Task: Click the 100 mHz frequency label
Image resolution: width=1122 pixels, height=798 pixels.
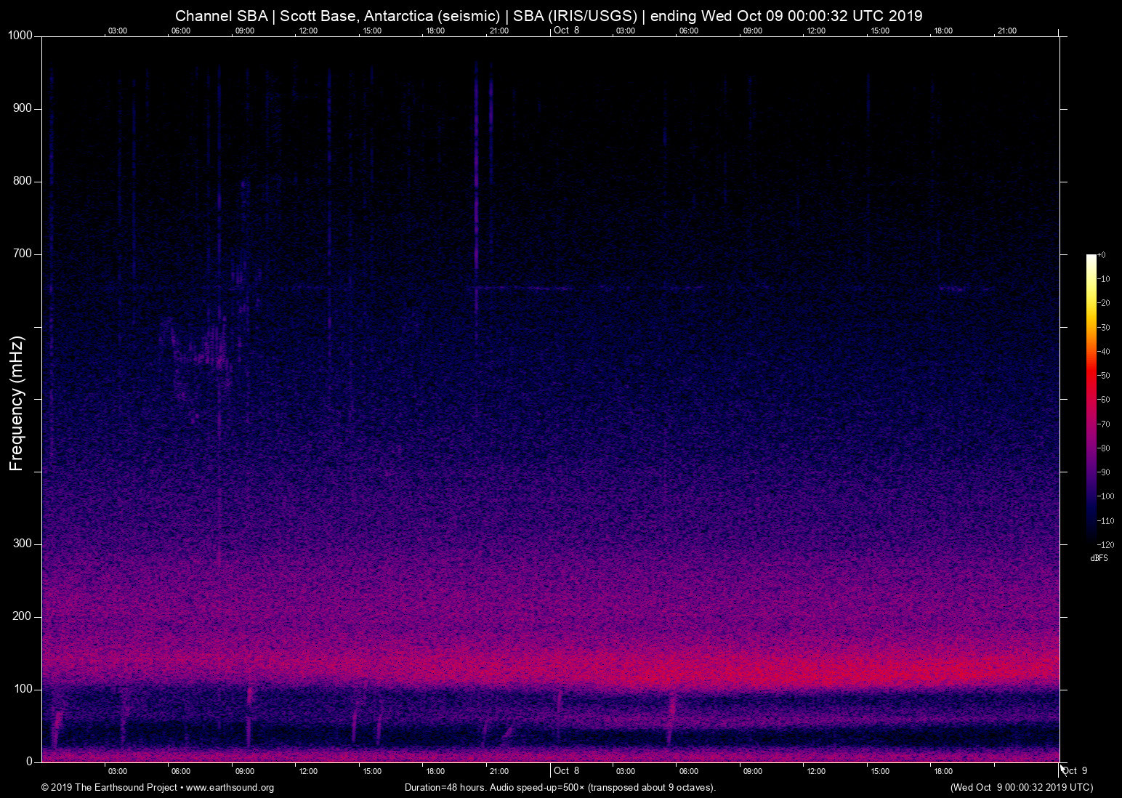Action: pos(24,688)
